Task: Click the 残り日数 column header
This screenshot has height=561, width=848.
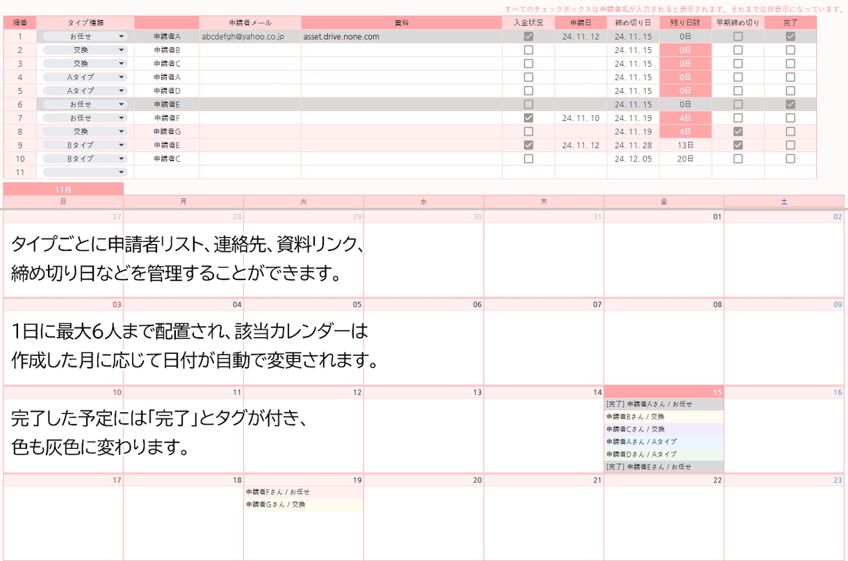Action: 685,23
